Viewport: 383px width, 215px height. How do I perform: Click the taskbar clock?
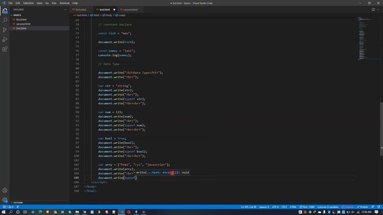tap(366, 212)
